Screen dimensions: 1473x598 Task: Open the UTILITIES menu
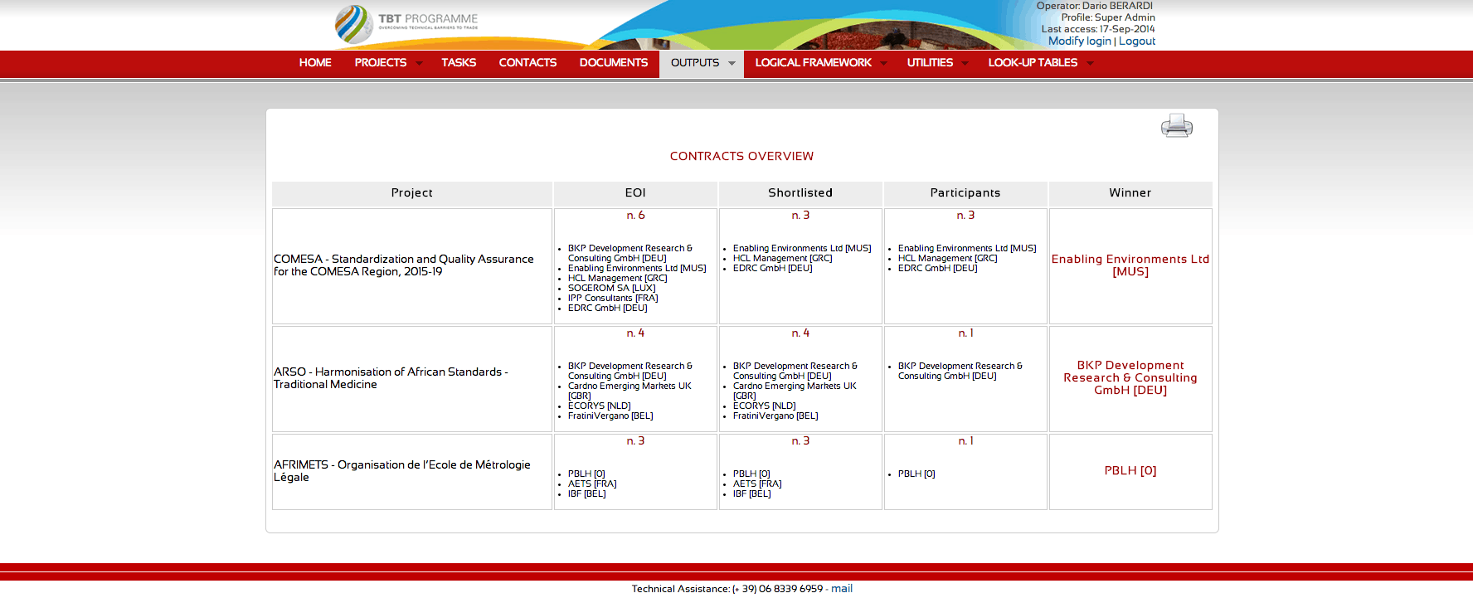[930, 63]
